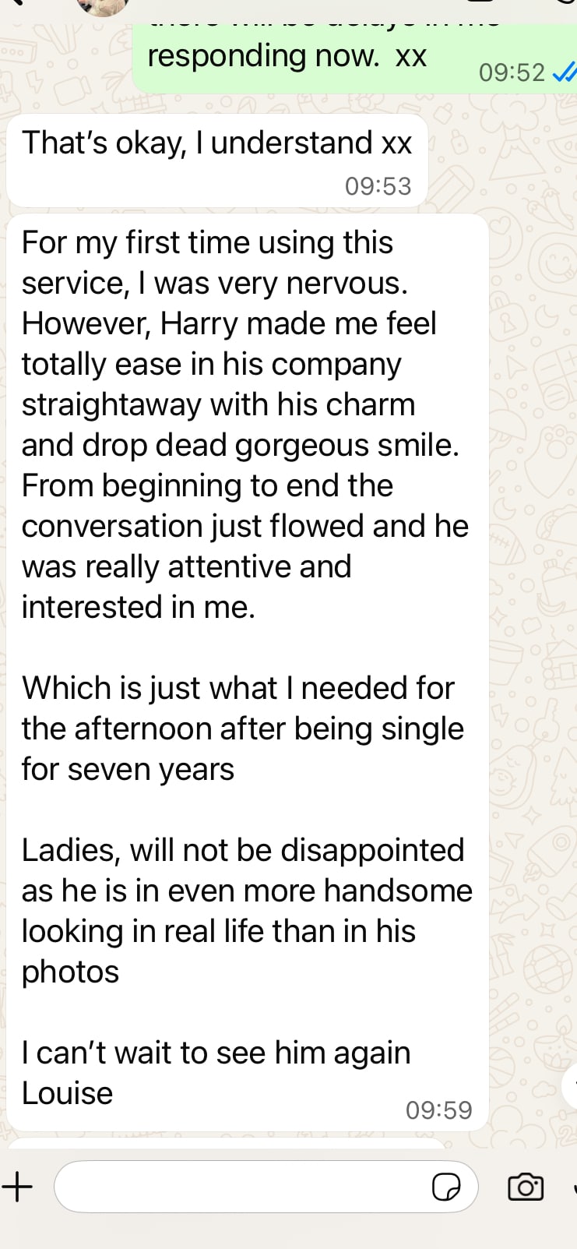Tap the "Which is just what I needed" paragraph
The width and height of the screenshot is (577, 1249).
[x=237, y=688]
